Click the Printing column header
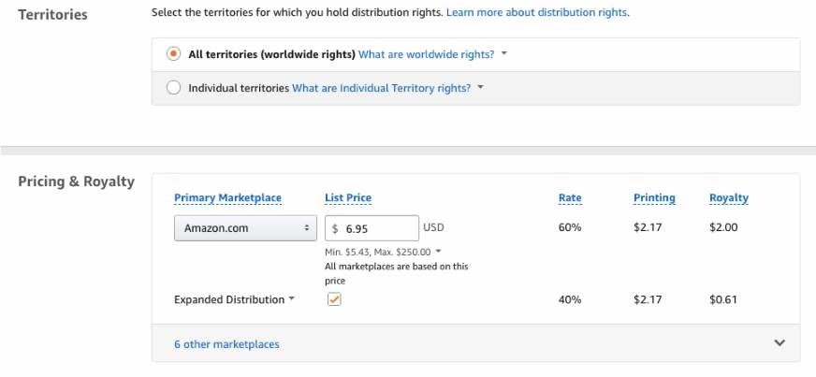 point(654,197)
